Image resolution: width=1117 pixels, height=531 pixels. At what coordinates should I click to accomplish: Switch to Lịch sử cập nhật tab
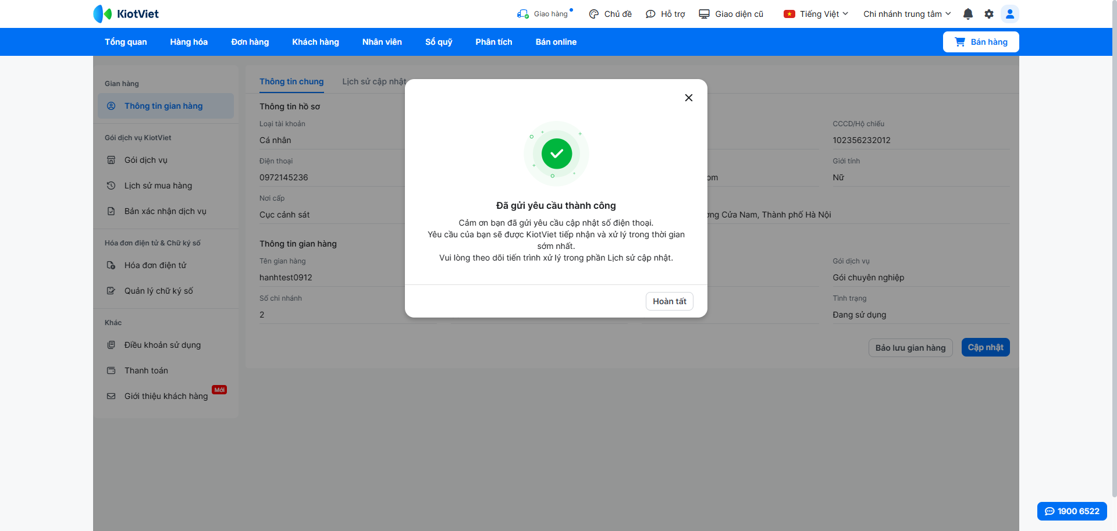[374, 81]
